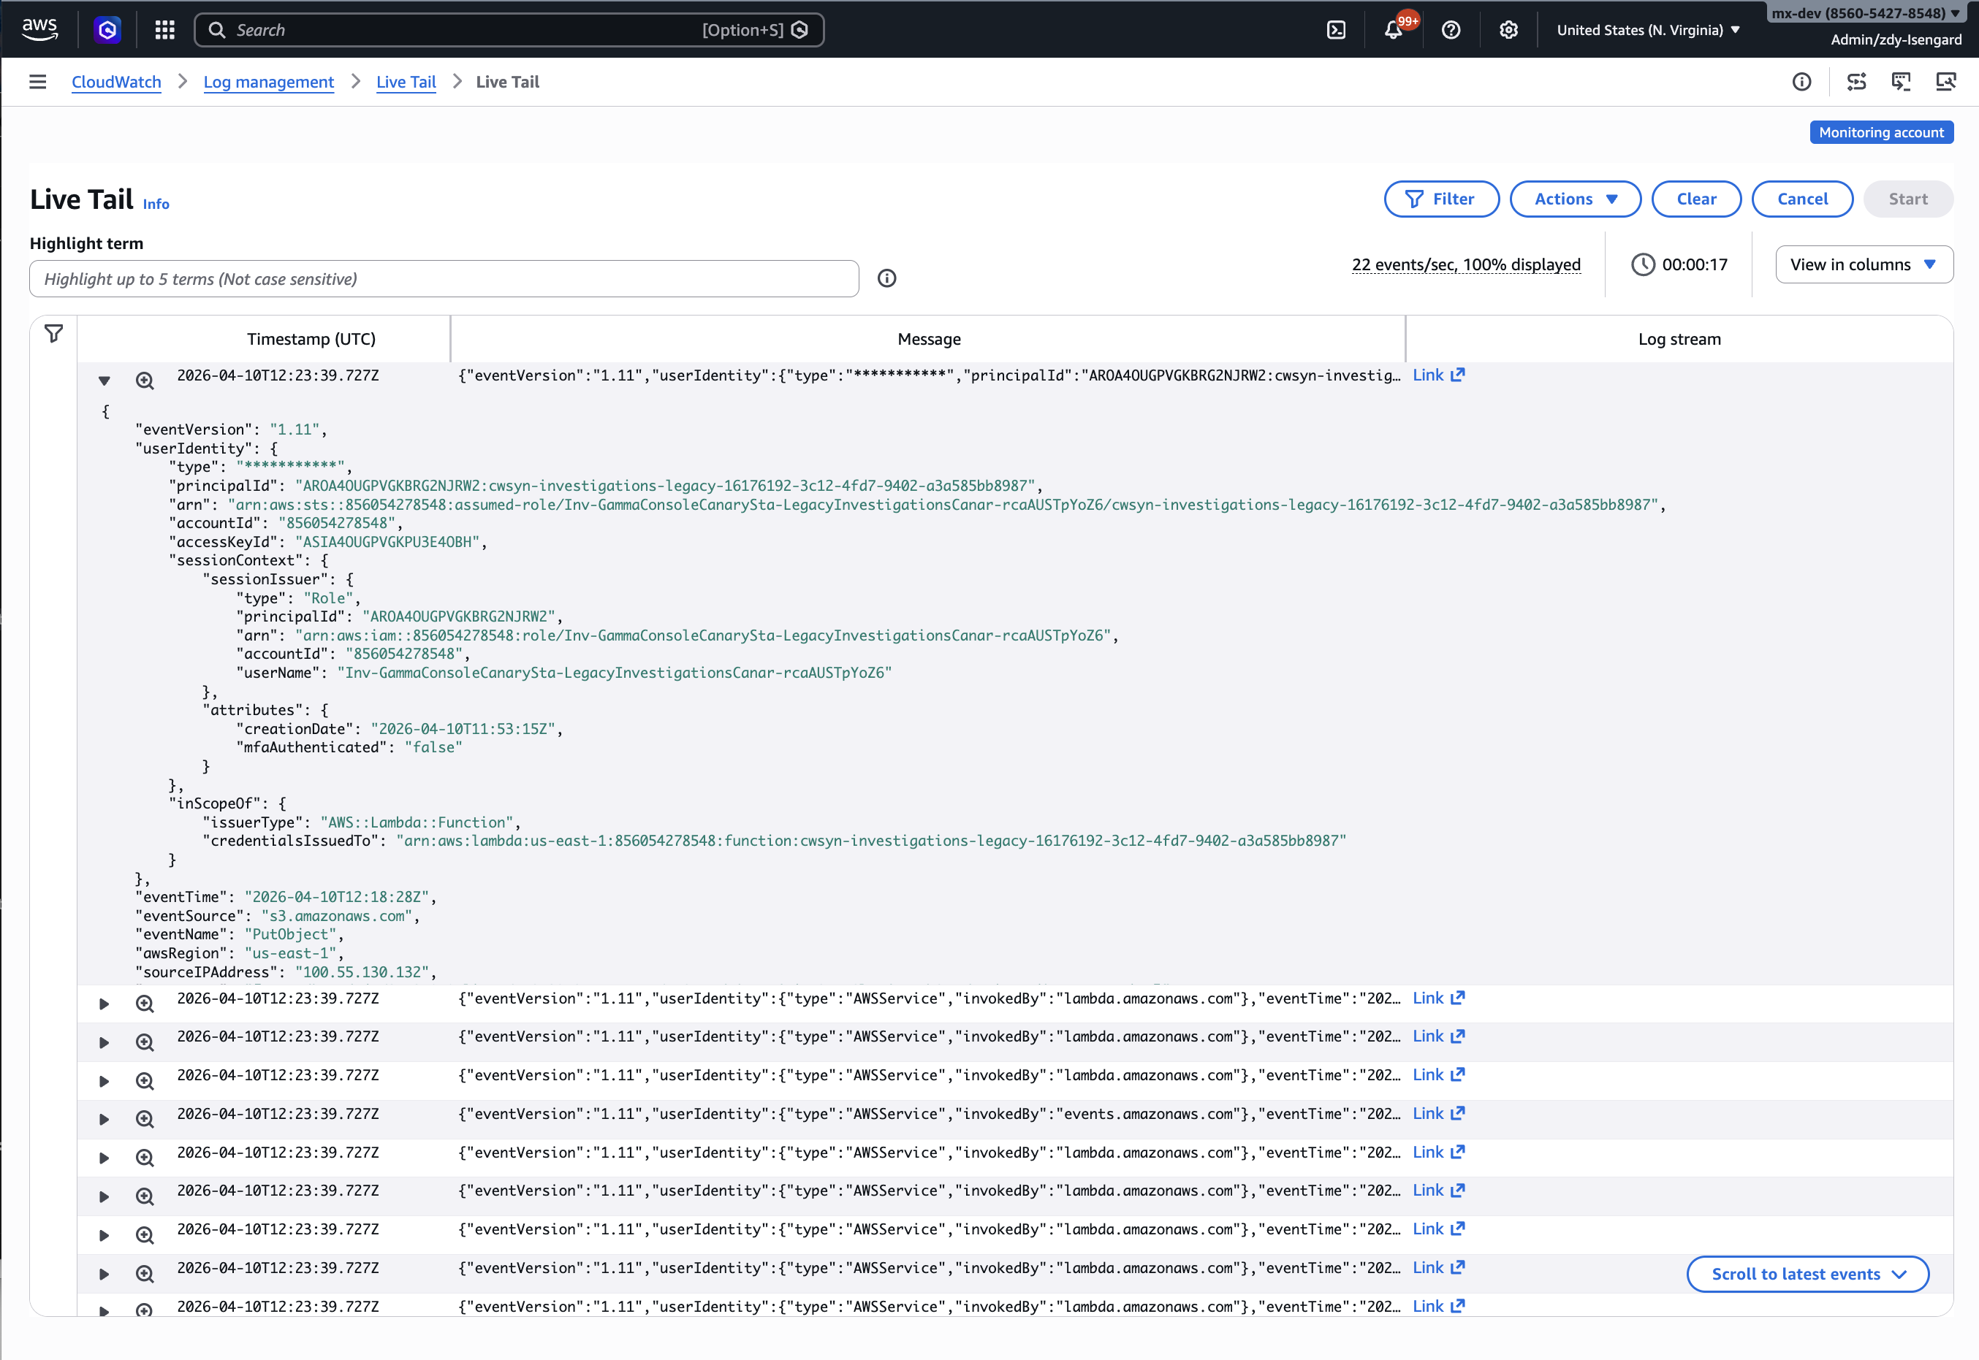Viewport: 1979px width, 1360px height.
Task: Click the "s3.amazonaws.com" eventSource value
Action: point(337,916)
